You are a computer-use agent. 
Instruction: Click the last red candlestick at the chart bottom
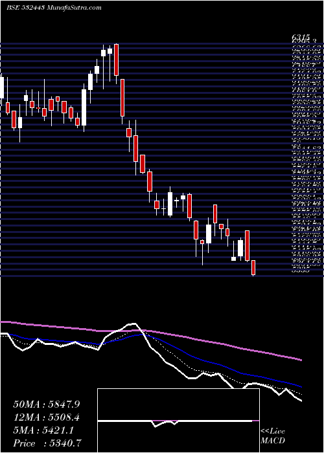tap(253, 267)
